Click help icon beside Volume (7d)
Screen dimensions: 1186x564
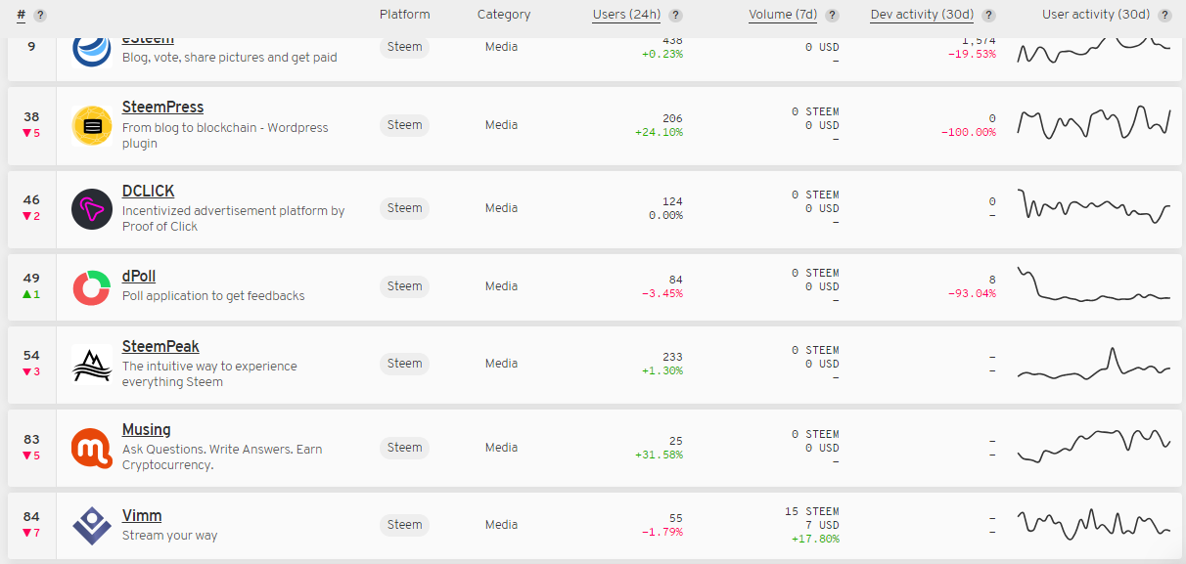[x=832, y=16]
